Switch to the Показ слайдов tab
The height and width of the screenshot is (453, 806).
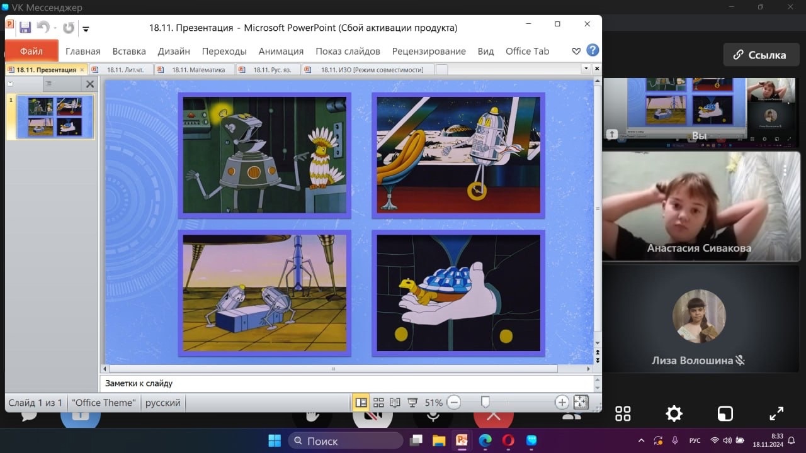(x=348, y=52)
